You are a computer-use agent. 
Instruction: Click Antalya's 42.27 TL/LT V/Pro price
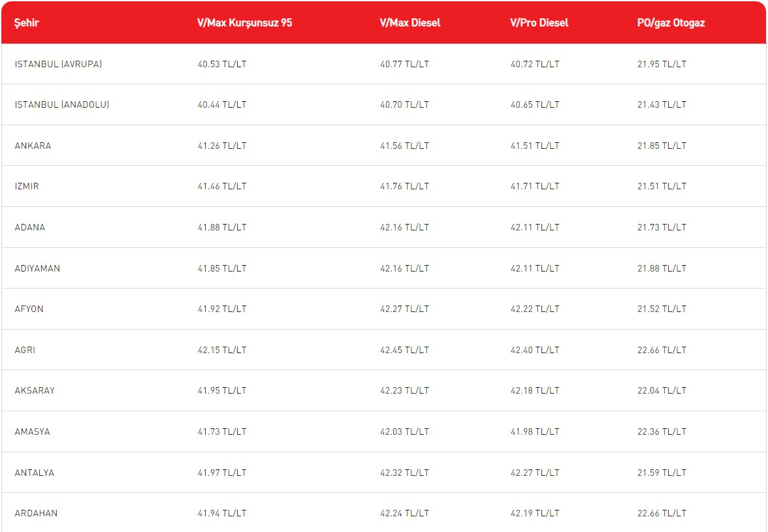tap(535, 473)
